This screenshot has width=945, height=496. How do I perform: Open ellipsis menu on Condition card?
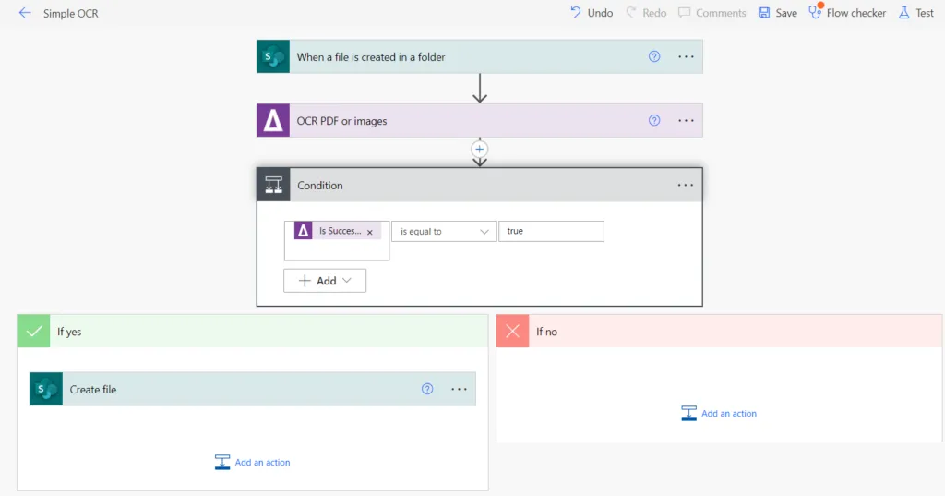(686, 185)
